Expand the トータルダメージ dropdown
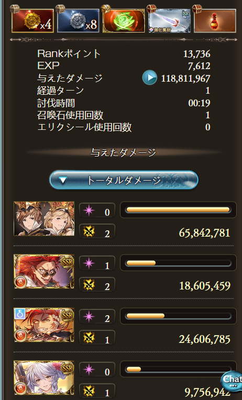This screenshot has width=242, height=400. (x=124, y=180)
